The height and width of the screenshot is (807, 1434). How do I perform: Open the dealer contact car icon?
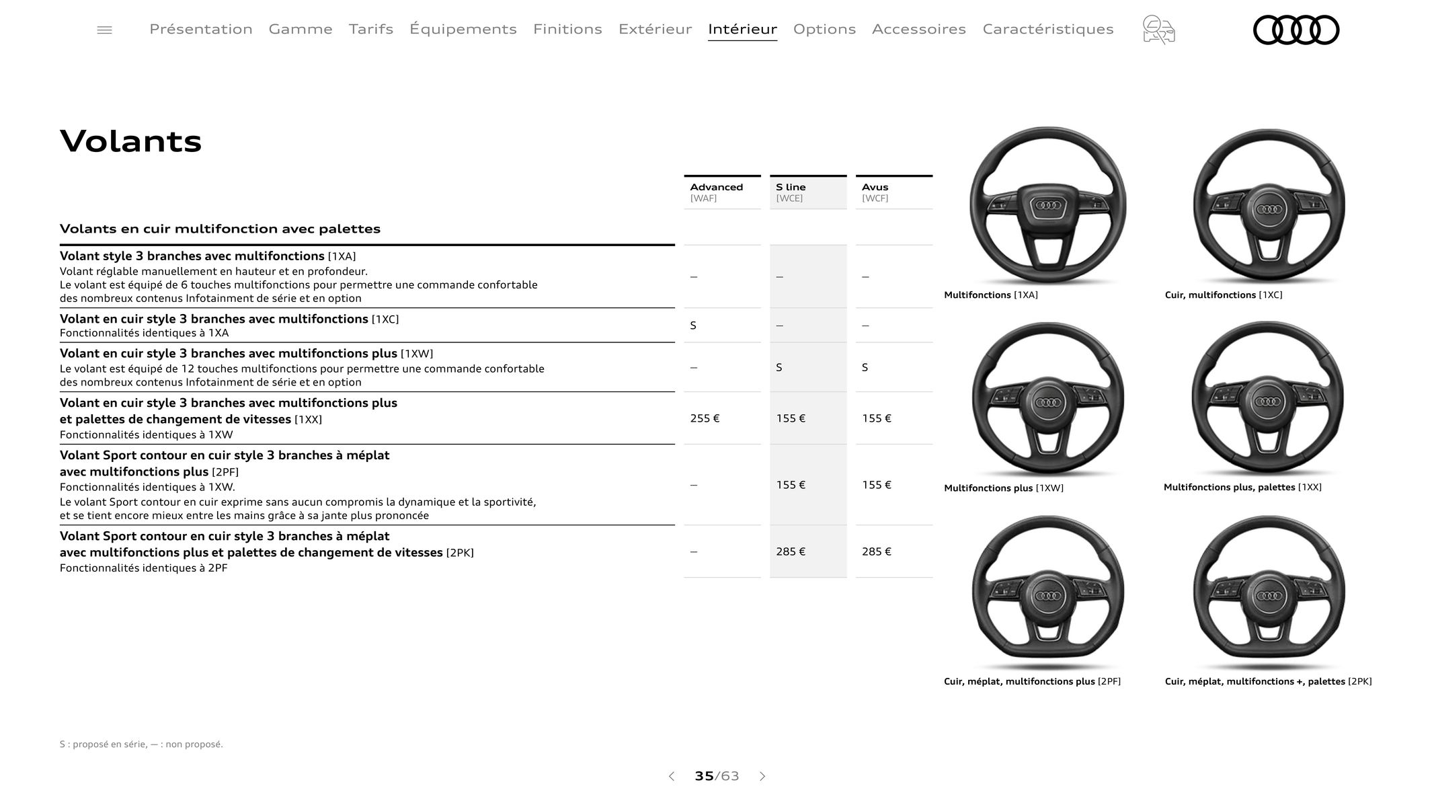click(1158, 30)
